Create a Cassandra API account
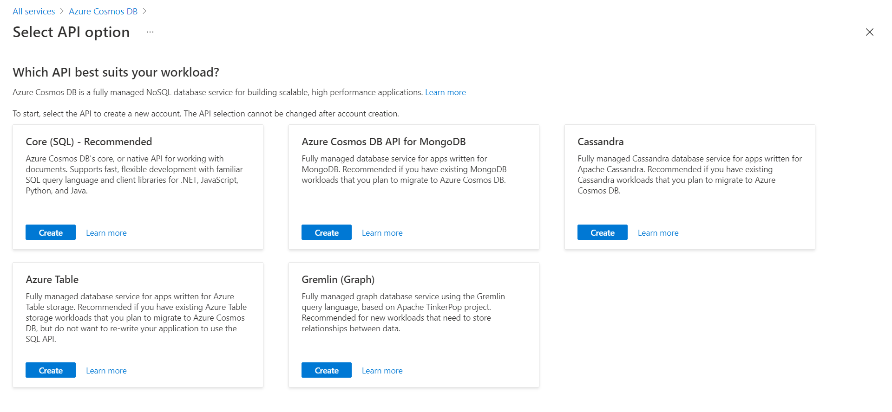Viewport: 892px width, 412px height. pyautogui.click(x=602, y=232)
